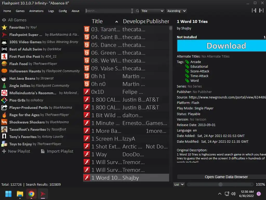Open the List layout dropdown
This screenshot has height=200, width=266.
click(x=179, y=185)
